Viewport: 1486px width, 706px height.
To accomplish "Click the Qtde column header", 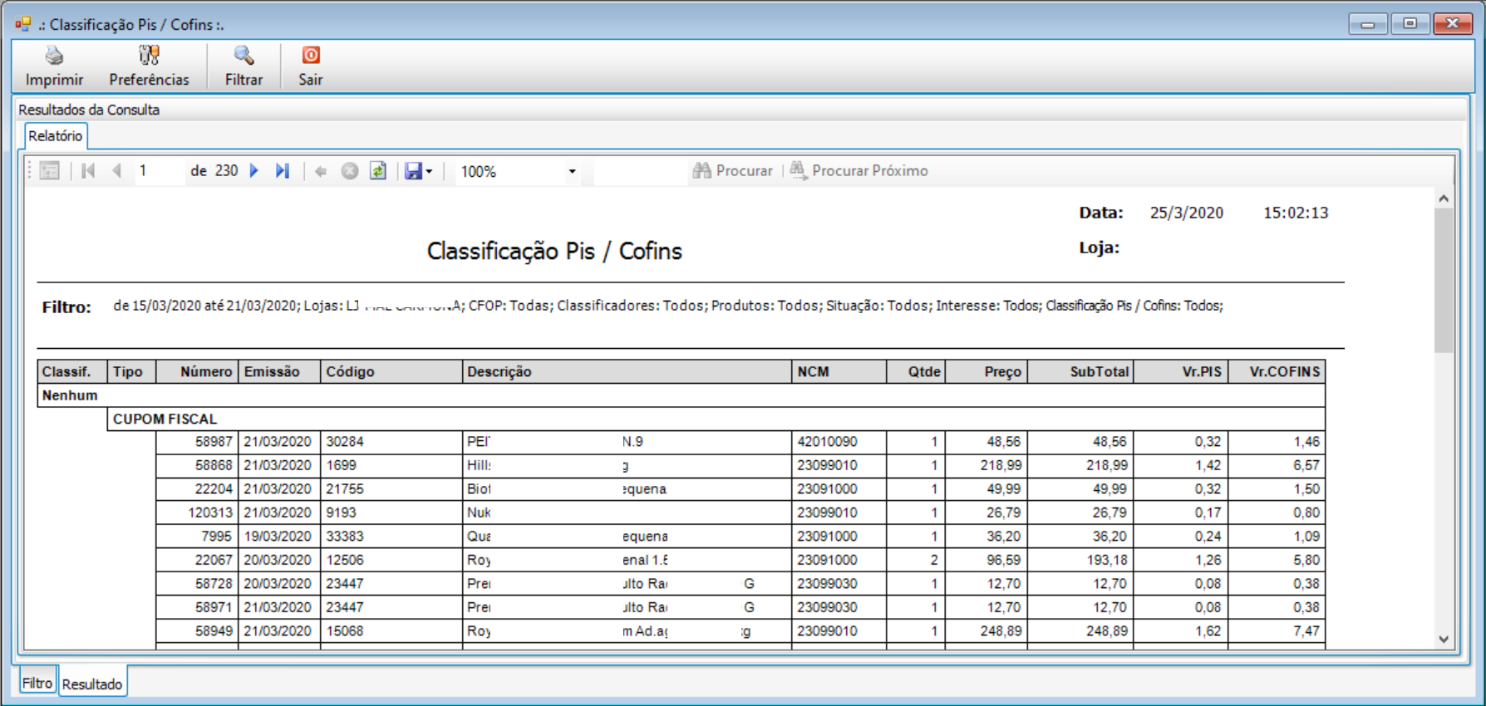I will tap(916, 371).
